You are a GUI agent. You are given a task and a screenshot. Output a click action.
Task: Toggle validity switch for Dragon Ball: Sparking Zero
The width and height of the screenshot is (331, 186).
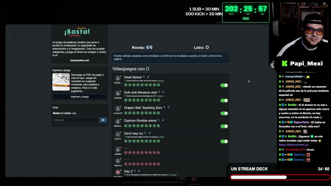[x=224, y=113]
